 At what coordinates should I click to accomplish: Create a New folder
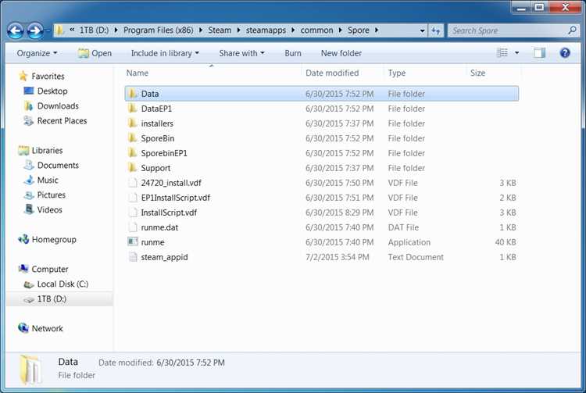tap(341, 53)
